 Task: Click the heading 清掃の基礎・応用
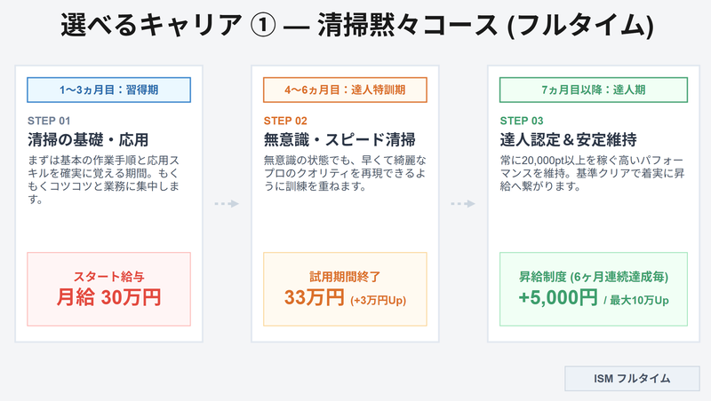(88, 140)
